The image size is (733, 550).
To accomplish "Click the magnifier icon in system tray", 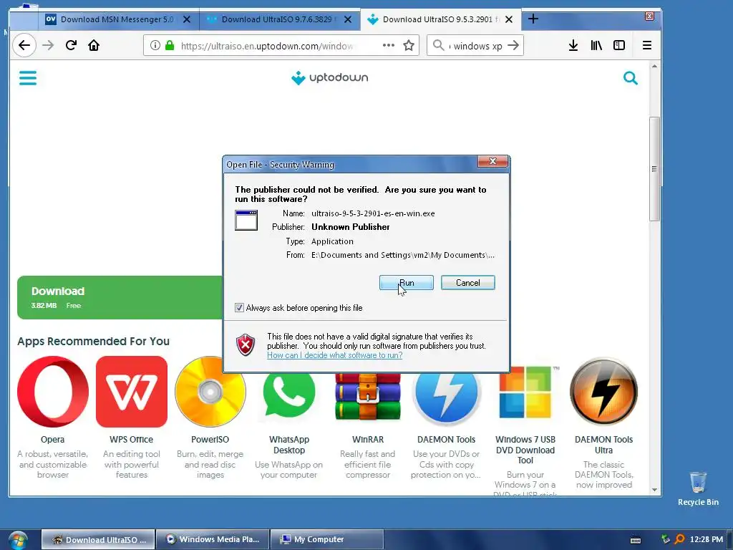I will (x=679, y=540).
